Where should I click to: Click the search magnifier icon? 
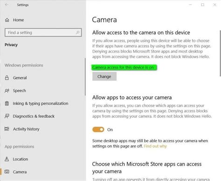[78, 33]
